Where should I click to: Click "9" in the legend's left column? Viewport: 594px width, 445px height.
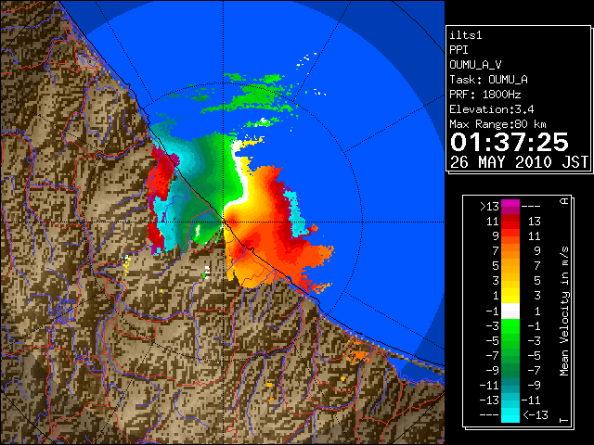point(496,236)
